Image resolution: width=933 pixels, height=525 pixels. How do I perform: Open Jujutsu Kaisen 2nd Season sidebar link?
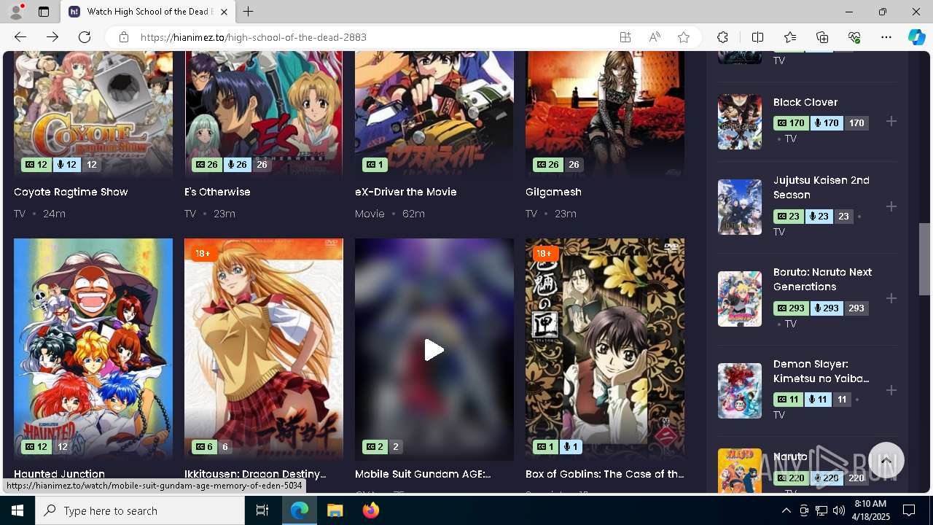[821, 187]
